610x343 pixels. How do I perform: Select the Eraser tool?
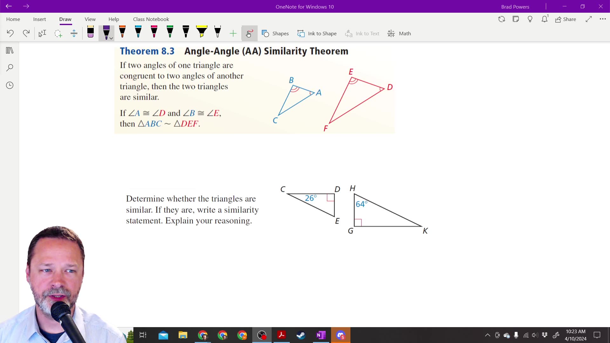point(90,33)
